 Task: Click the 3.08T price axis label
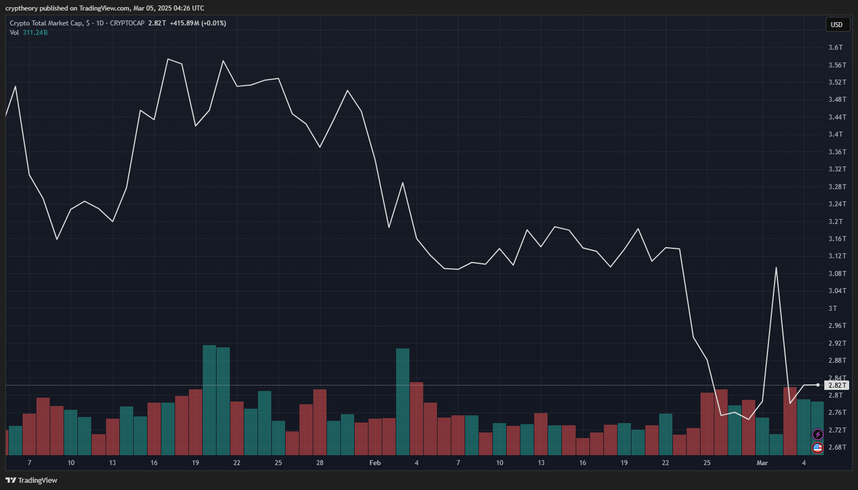click(x=837, y=274)
